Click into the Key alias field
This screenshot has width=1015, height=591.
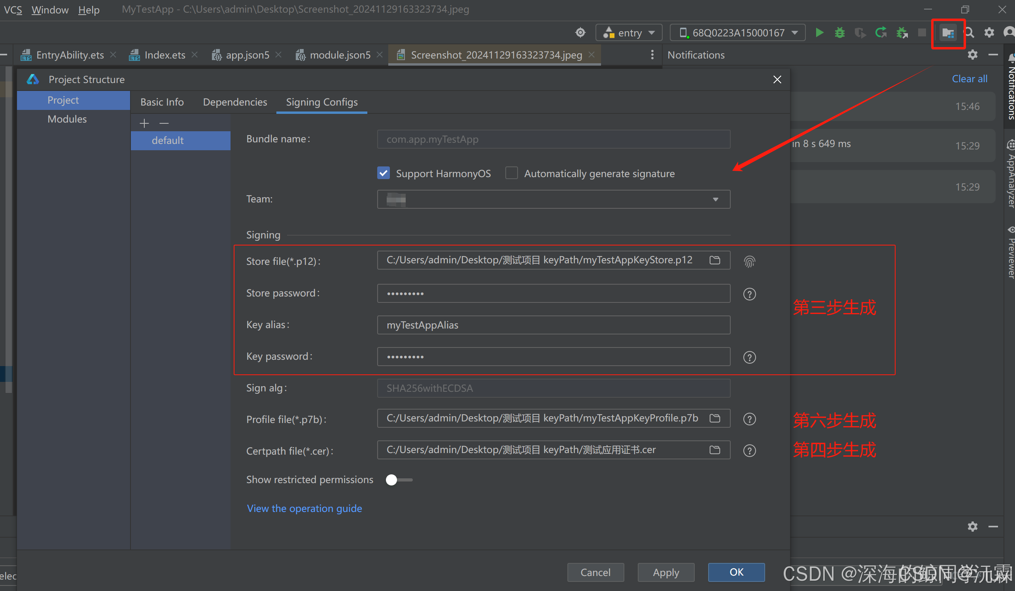pyautogui.click(x=553, y=325)
